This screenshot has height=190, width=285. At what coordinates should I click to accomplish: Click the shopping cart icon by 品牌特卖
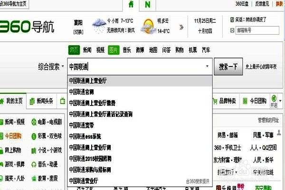point(215,101)
